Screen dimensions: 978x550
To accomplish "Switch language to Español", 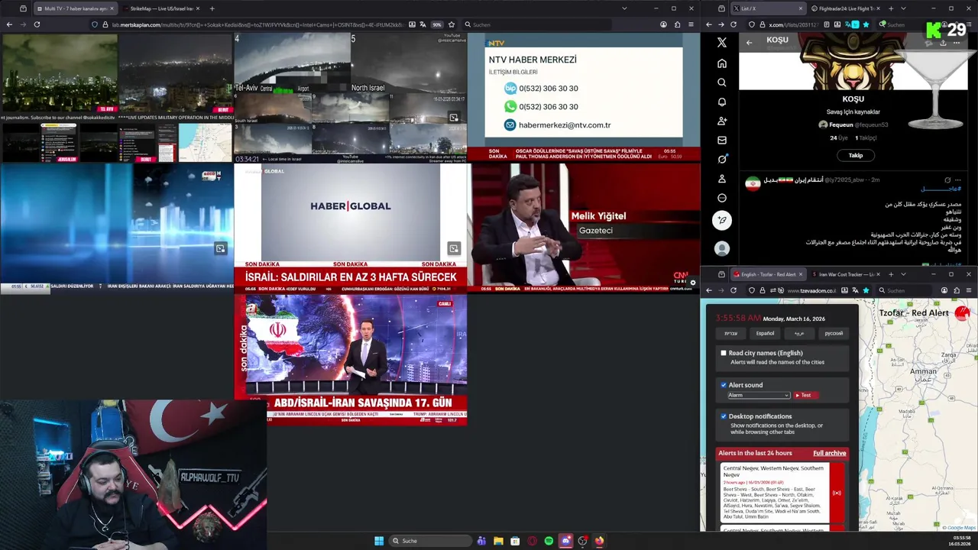I will [765, 333].
